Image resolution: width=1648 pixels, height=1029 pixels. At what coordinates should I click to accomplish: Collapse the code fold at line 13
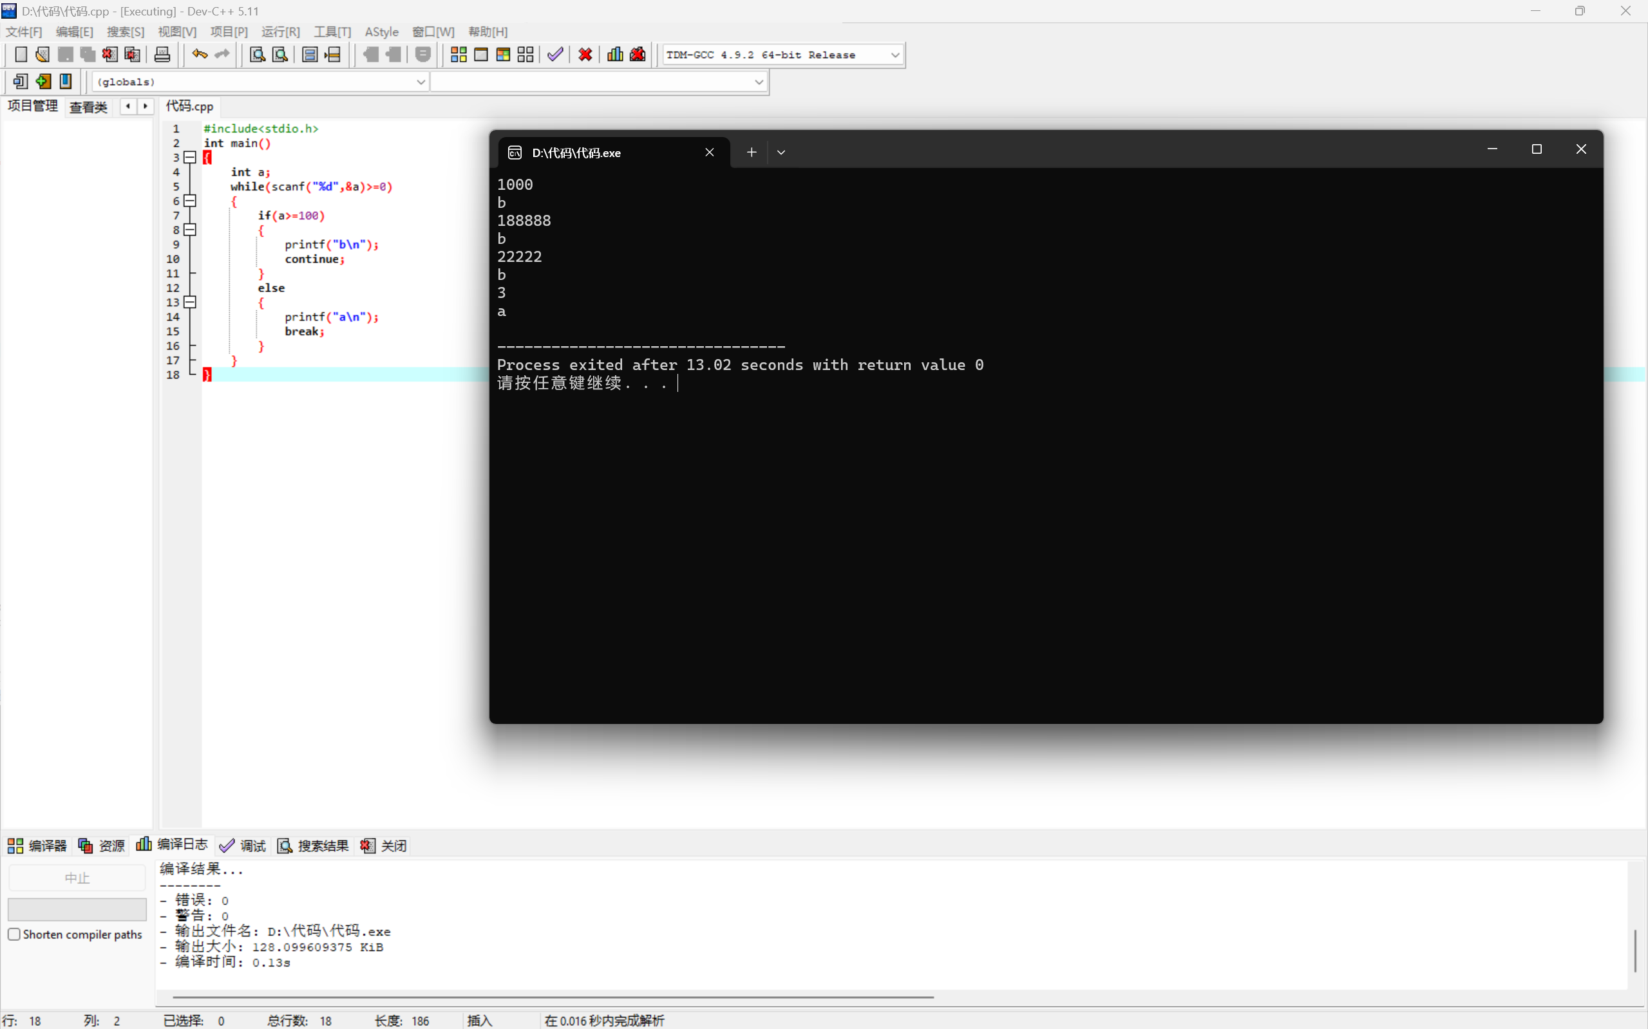190,302
